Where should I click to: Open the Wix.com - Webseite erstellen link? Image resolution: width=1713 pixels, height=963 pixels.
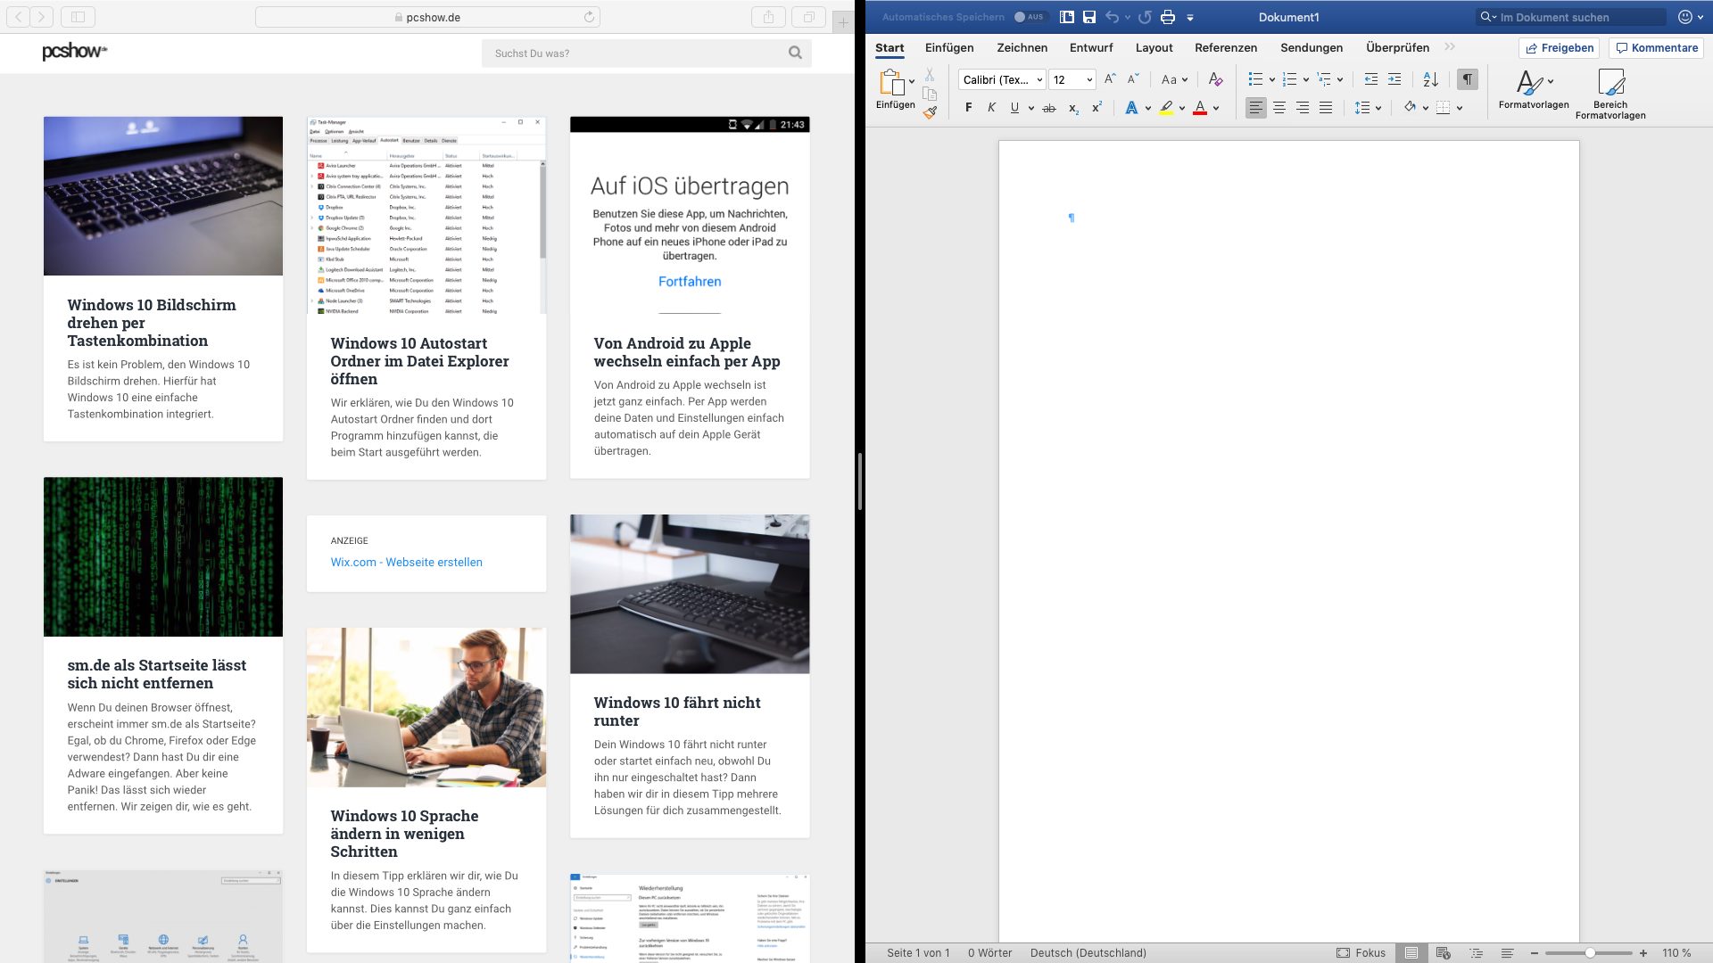click(x=406, y=562)
